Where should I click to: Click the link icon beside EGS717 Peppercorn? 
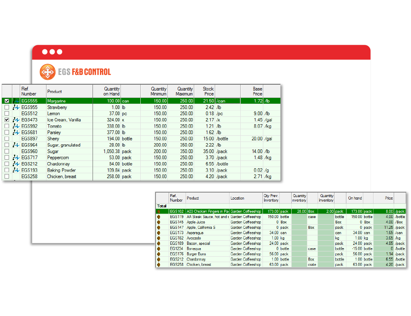[16, 158]
